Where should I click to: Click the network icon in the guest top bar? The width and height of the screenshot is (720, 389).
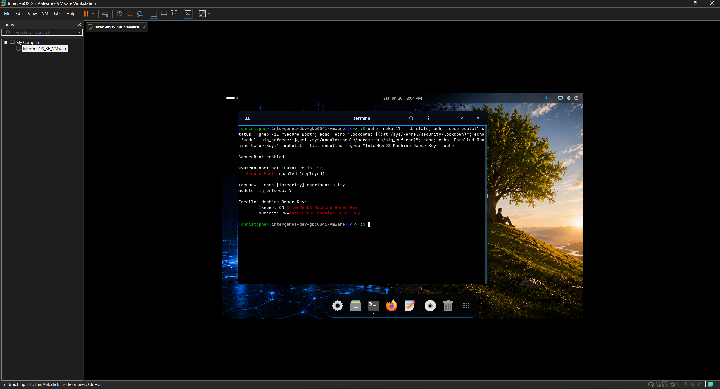point(560,98)
